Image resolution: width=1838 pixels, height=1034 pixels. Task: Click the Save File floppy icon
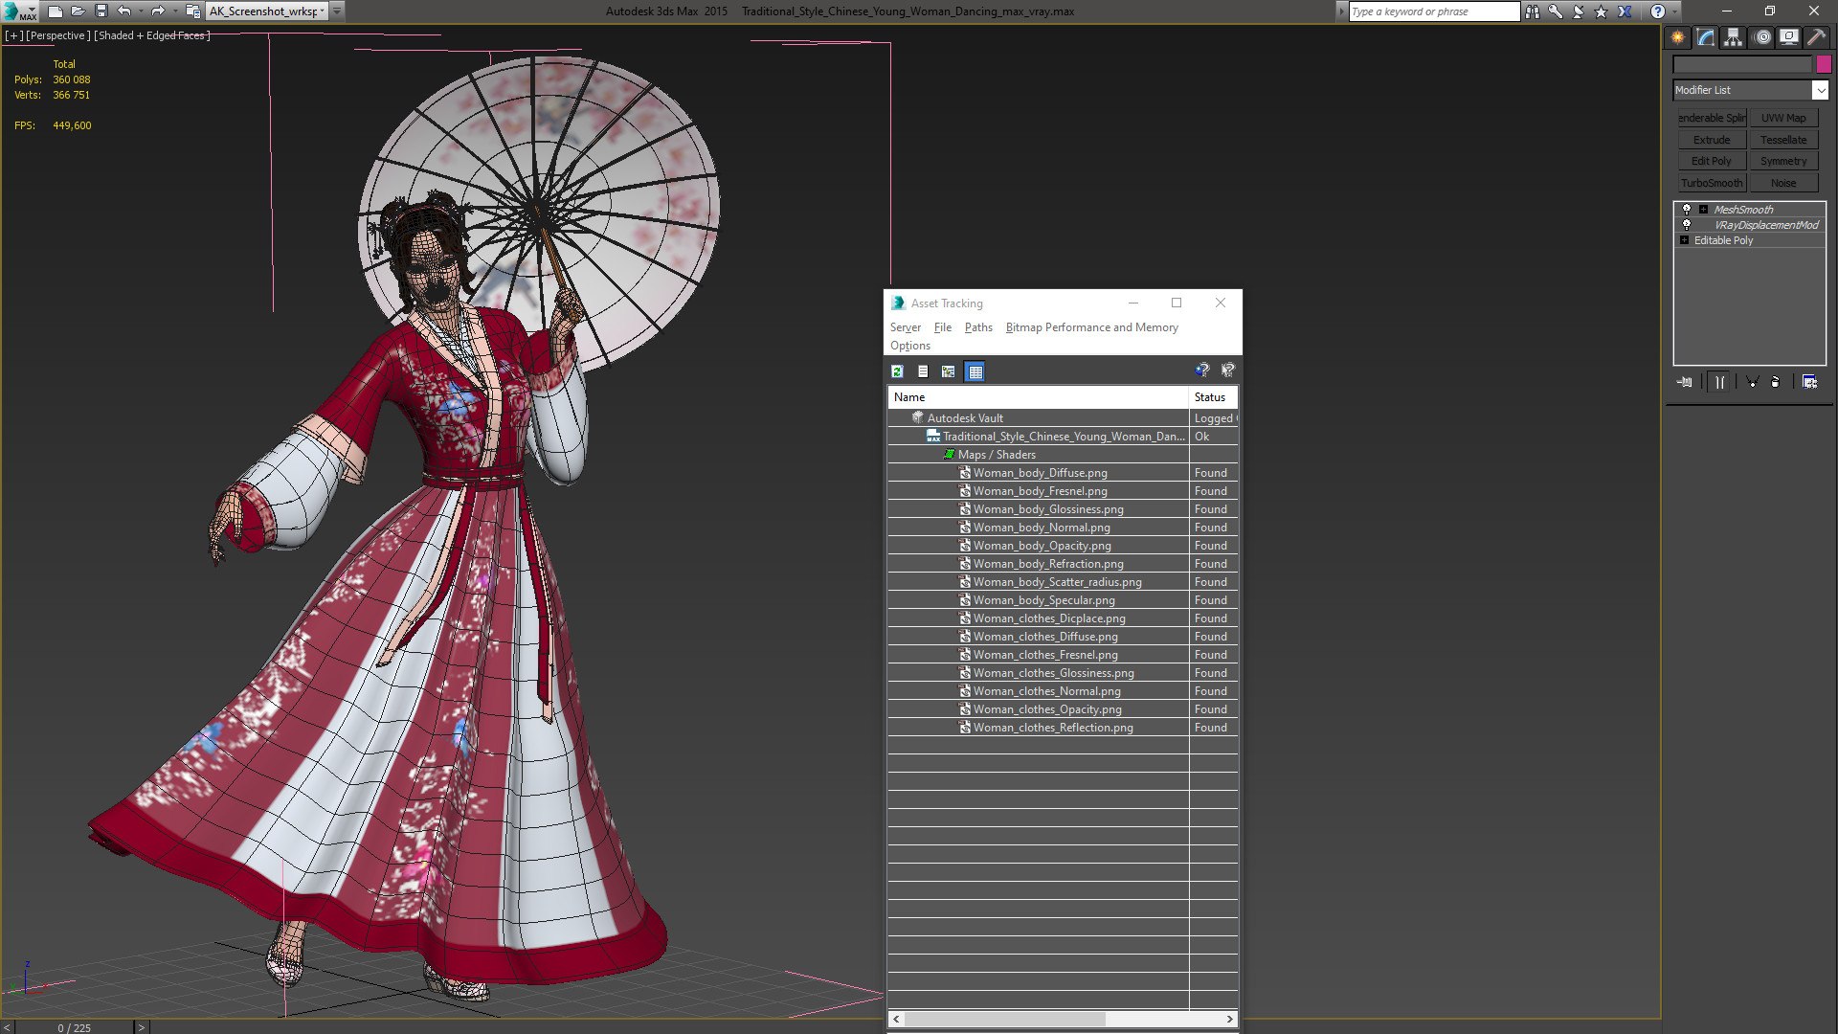(x=101, y=11)
